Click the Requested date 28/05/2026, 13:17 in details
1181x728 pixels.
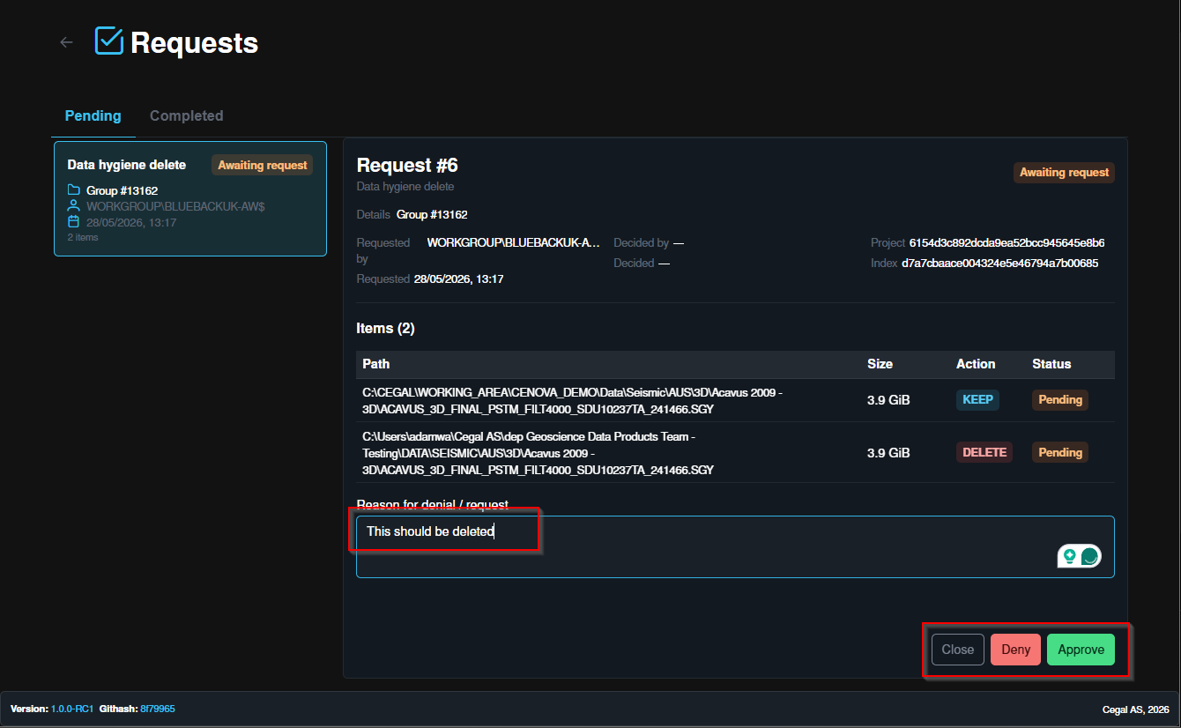coord(458,279)
